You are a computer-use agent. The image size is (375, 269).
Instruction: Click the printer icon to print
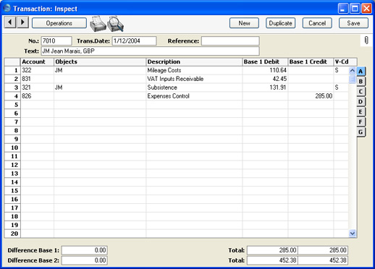[x=98, y=24]
